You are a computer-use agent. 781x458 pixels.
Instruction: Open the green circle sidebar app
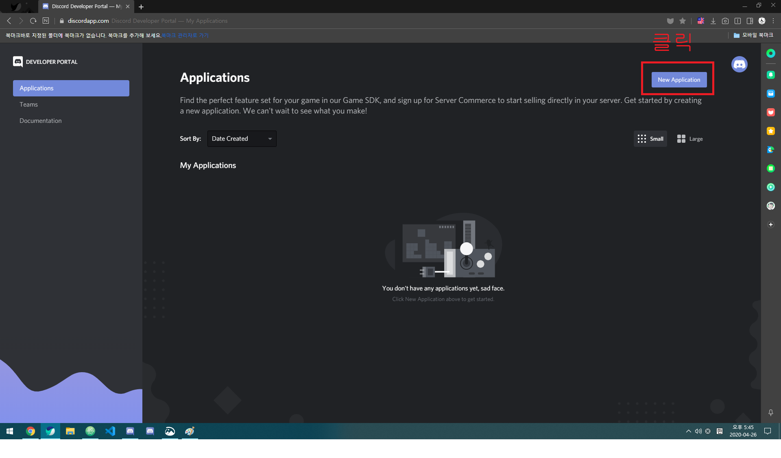coord(771,53)
